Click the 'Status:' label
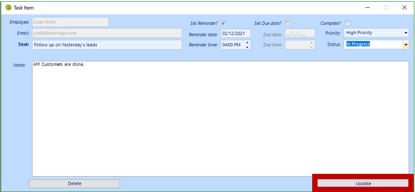415x192 pixels. [x=334, y=45]
